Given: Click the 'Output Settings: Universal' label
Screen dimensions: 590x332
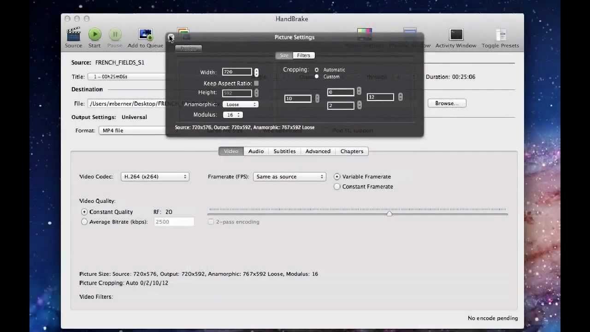Looking at the screenshot, I should click(109, 117).
